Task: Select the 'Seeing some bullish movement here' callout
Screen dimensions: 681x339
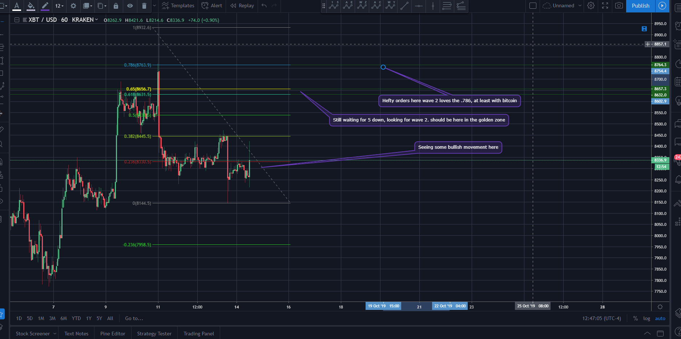Action: pos(458,147)
